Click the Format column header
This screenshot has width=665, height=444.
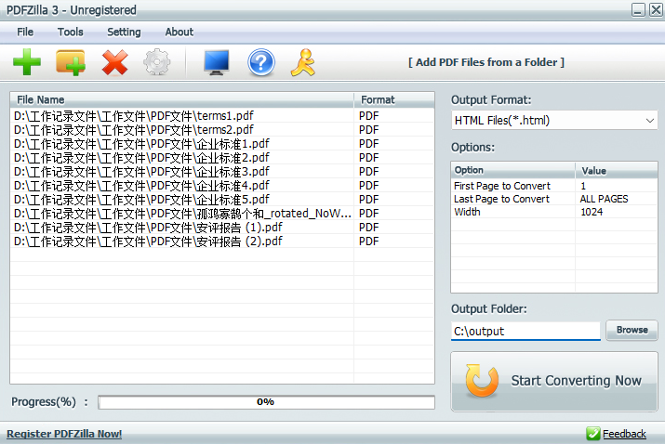[x=394, y=99]
